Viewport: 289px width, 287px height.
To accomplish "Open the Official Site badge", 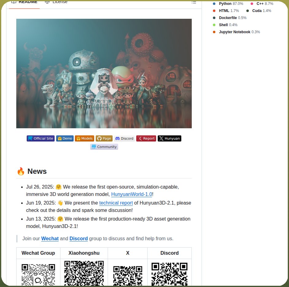I will [x=40, y=138].
